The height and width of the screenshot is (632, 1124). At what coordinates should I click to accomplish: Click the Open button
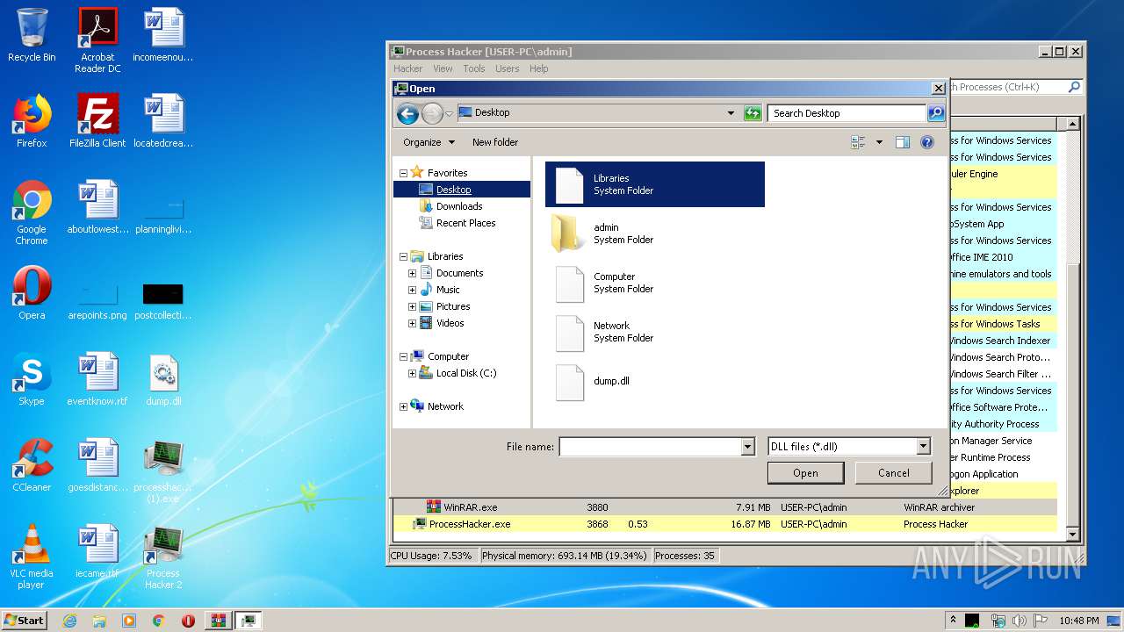pos(805,473)
